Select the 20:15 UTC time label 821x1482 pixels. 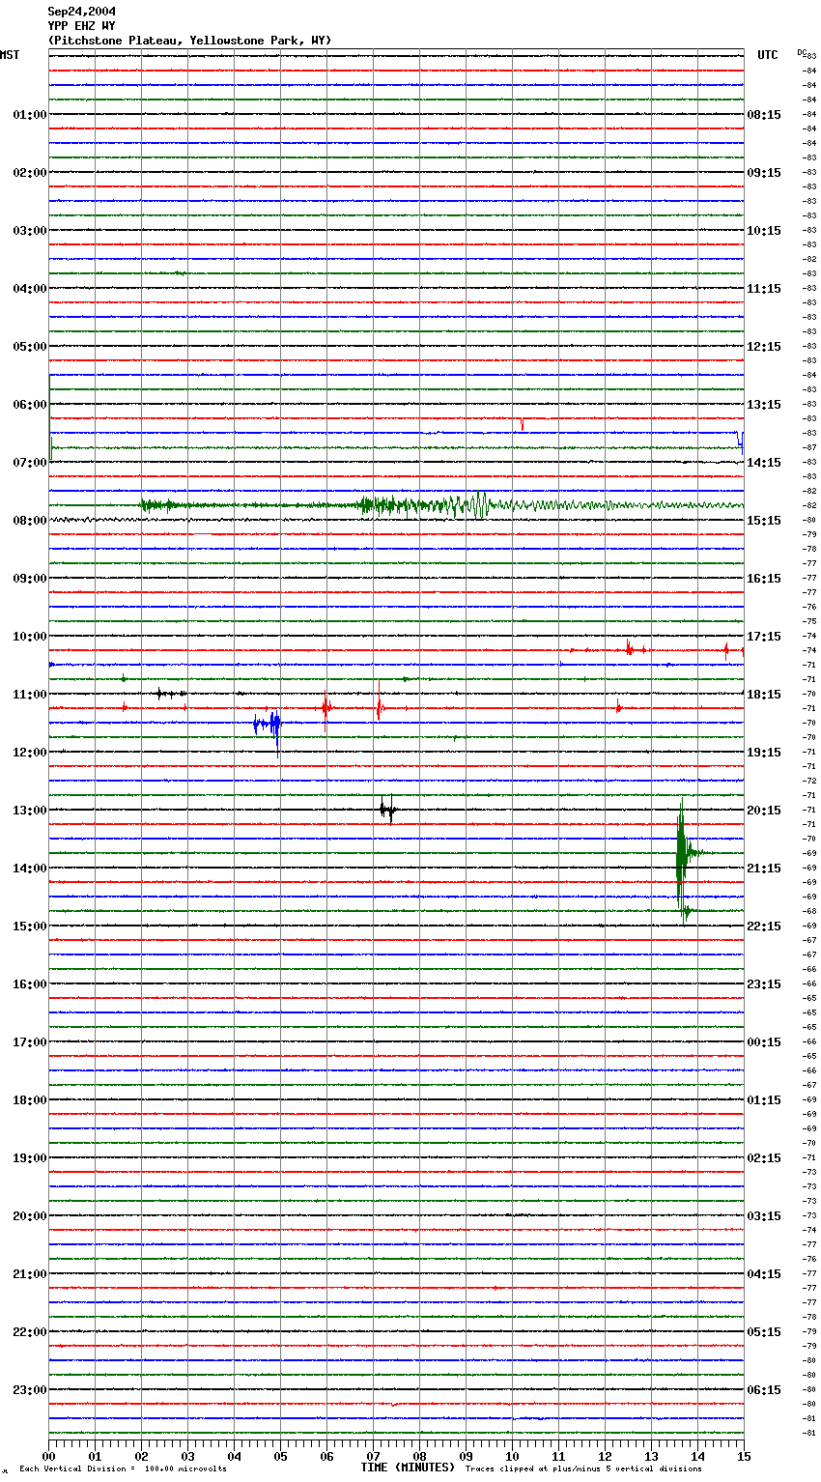click(764, 811)
